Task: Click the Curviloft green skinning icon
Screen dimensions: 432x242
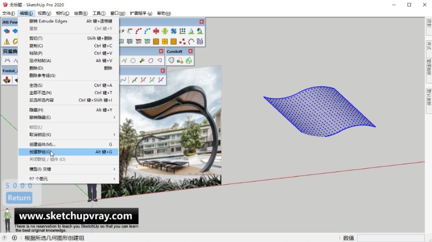Action: [x=189, y=60]
